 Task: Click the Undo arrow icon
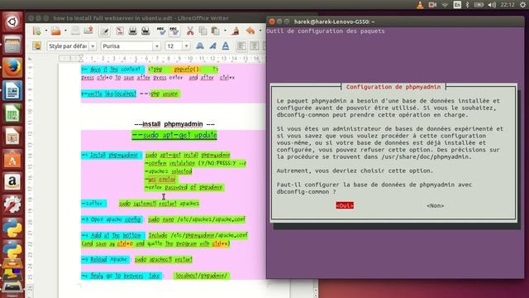pos(250,31)
